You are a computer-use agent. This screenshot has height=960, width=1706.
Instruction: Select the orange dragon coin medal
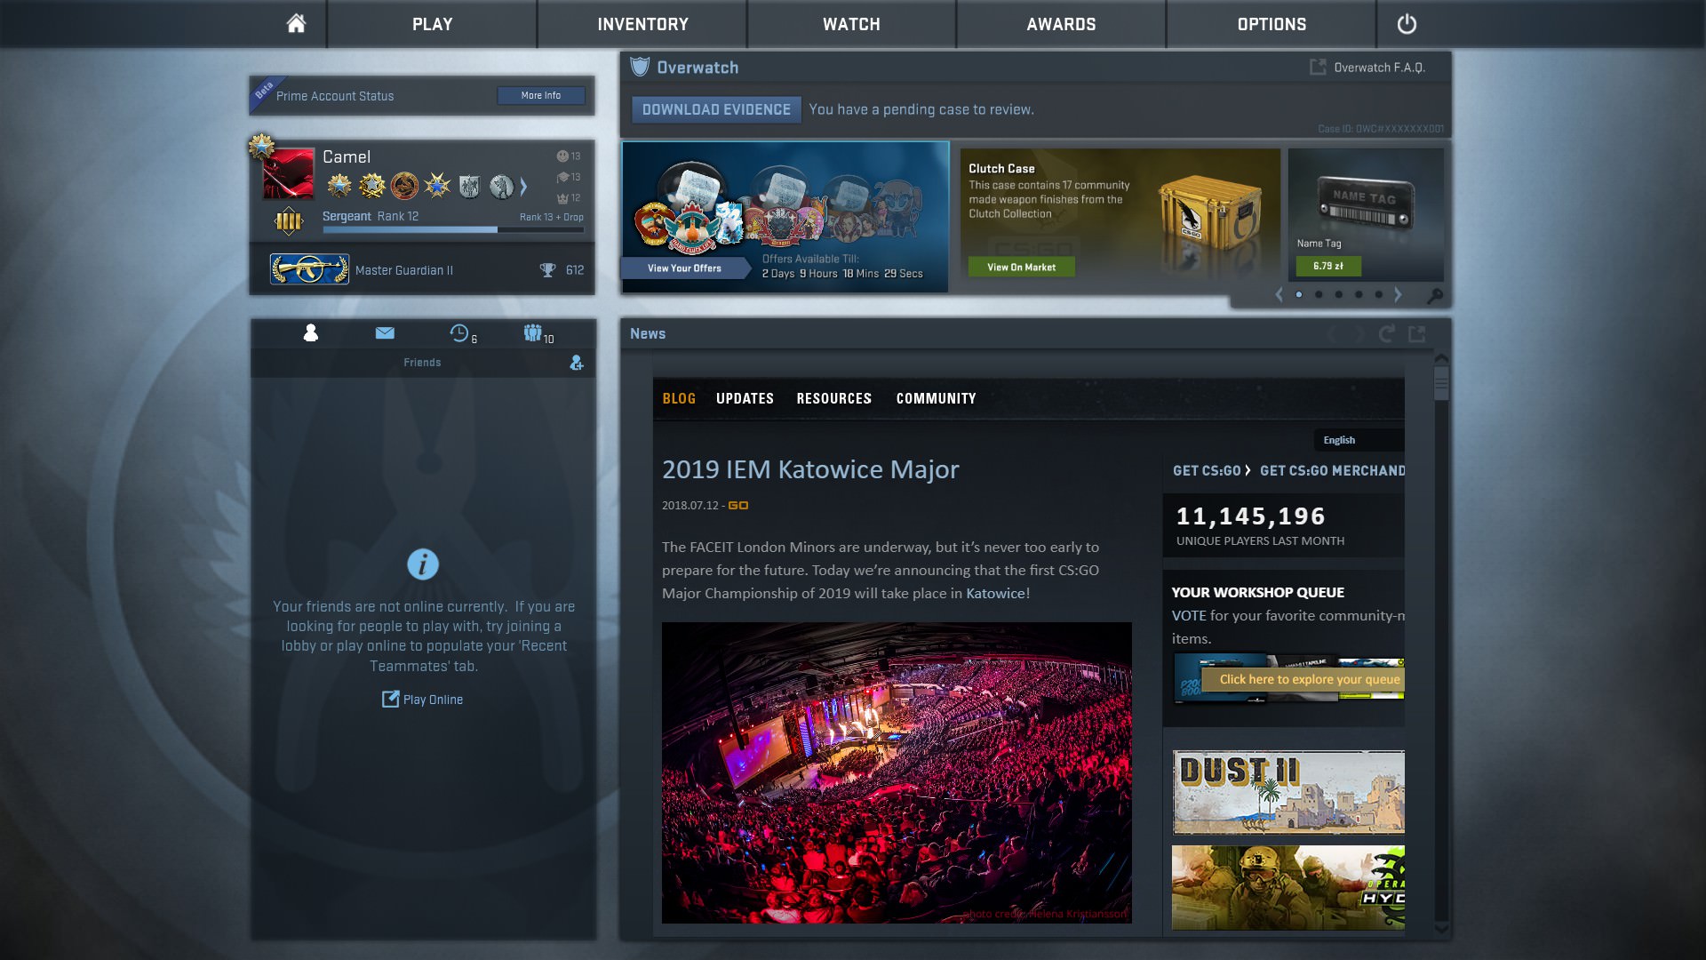tap(404, 186)
